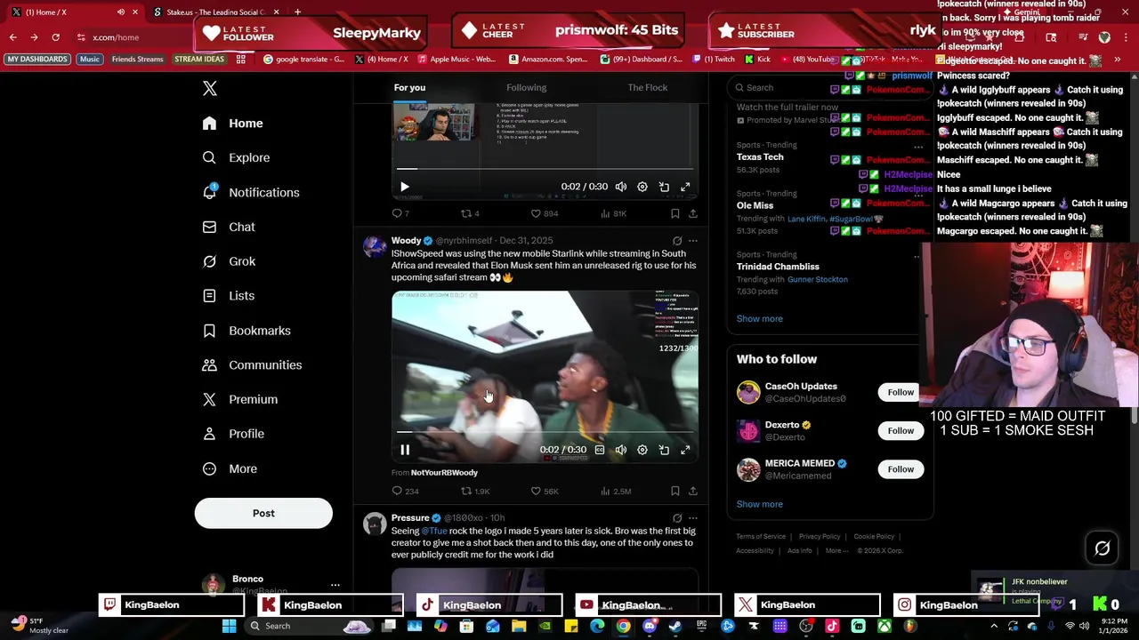Open Google Chrome in the taskbar
This screenshot has width=1139, height=640.
coord(624,626)
